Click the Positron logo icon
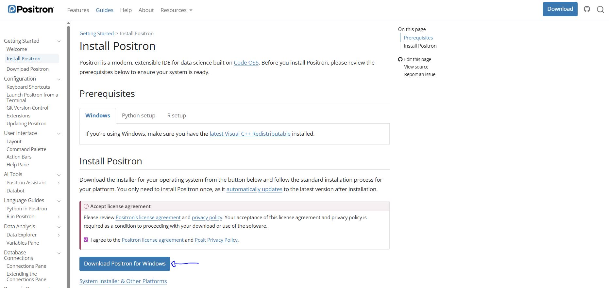609x288 pixels. 12,9
